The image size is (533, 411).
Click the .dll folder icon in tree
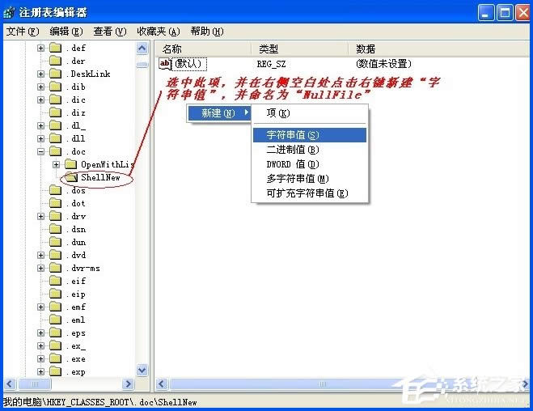55,138
